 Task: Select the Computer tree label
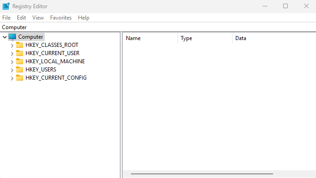click(x=31, y=37)
